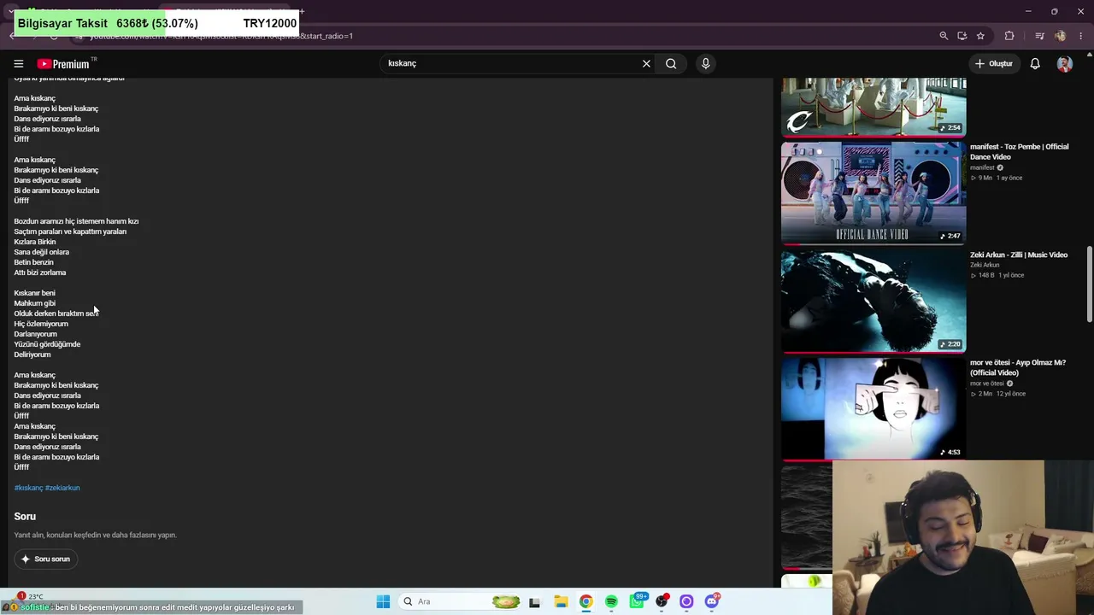Open Chrome media controls icon
Screen dimensions: 1094x615
point(1039,36)
